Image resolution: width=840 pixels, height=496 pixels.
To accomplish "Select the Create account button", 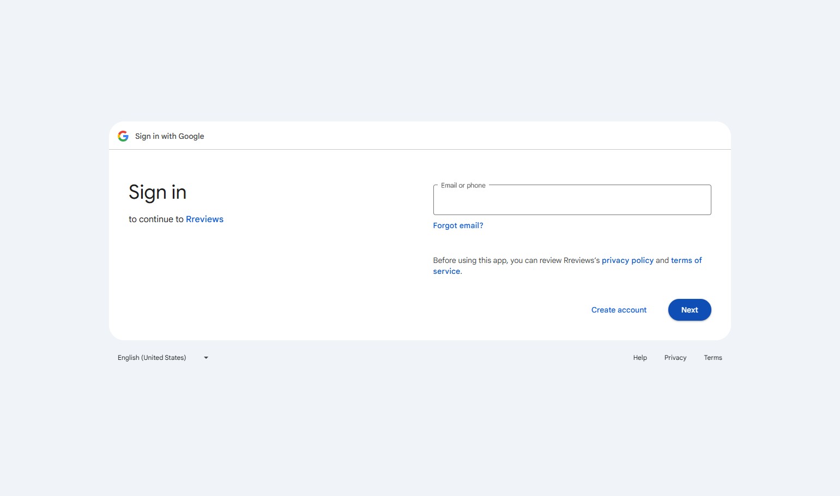I will 619,310.
